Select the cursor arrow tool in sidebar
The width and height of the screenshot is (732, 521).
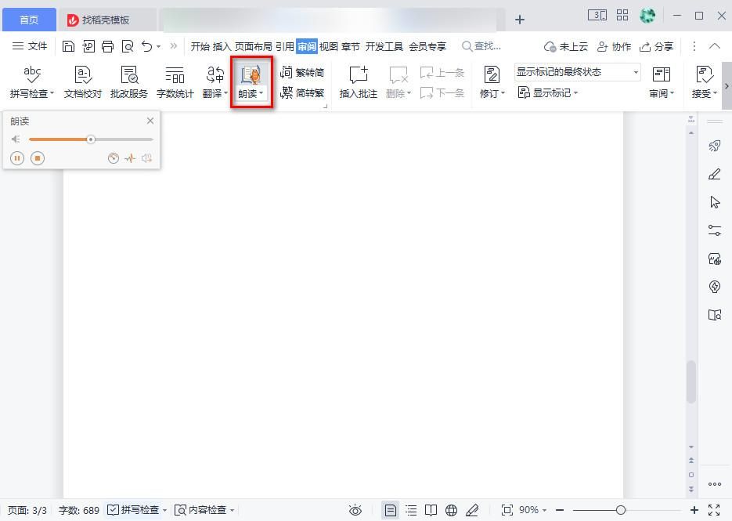click(714, 202)
